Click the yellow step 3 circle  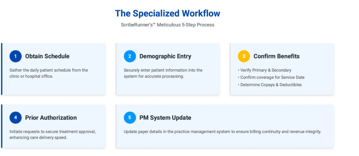point(244,56)
